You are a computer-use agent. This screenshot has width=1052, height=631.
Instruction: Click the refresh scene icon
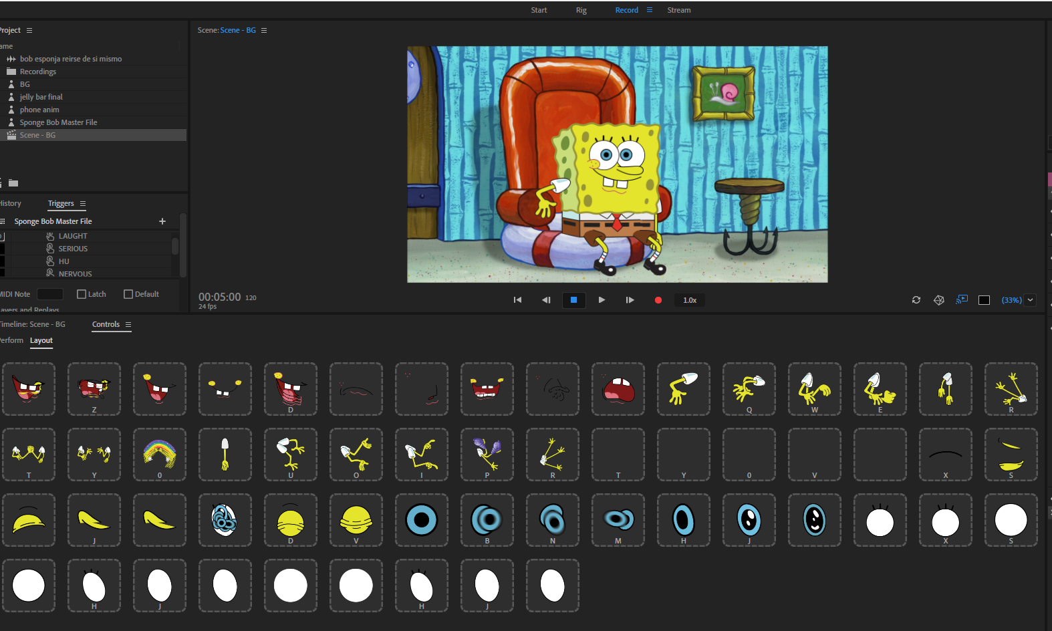click(916, 300)
